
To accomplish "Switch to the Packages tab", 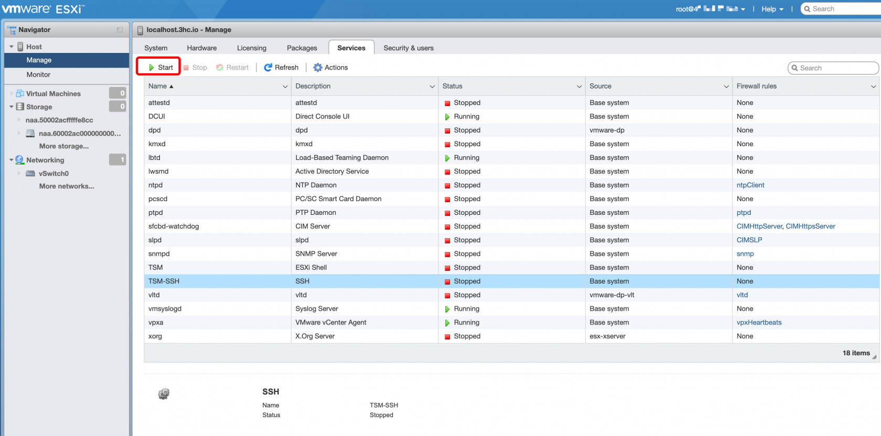I will 302,48.
